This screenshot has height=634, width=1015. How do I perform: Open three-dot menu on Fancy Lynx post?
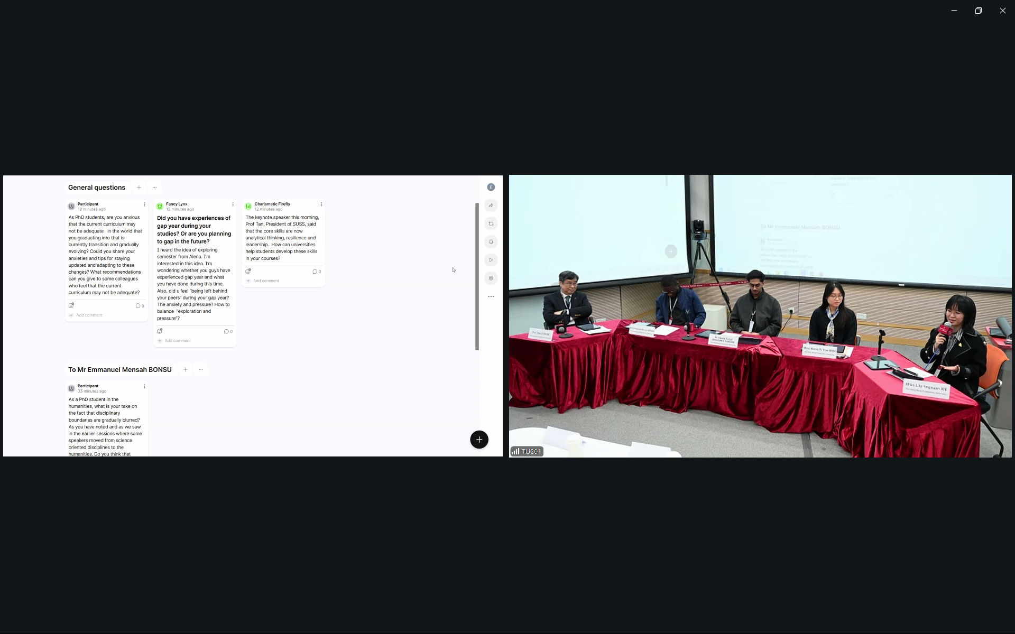(x=233, y=204)
